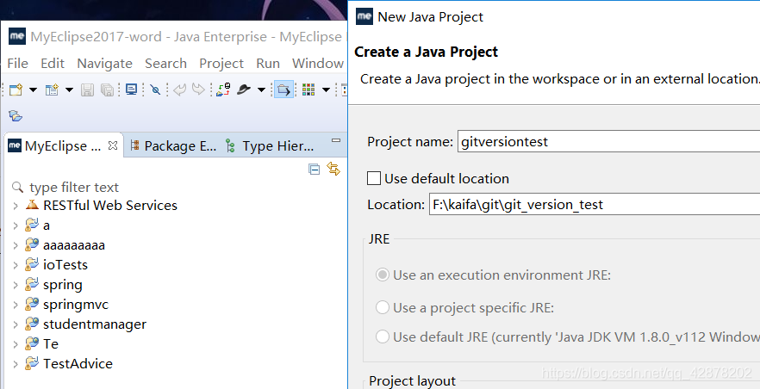The width and height of the screenshot is (760, 389).
Task: Click the black hat toolbar icon
Action: (x=244, y=90)
